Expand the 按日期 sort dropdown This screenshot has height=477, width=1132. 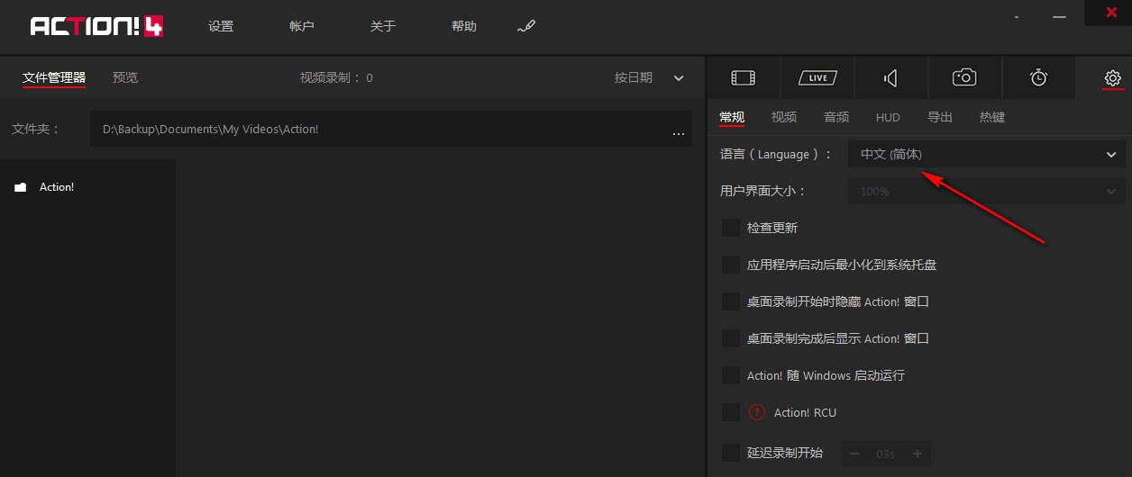tap(650, 78)
